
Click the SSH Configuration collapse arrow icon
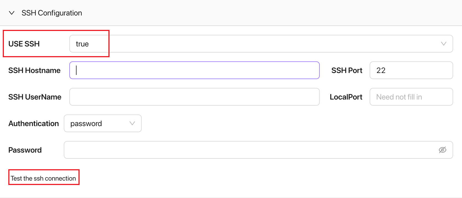point(11,13)
